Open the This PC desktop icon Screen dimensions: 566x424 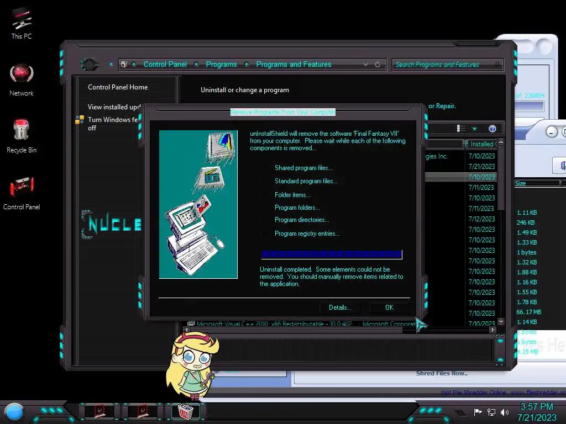coord(22,23)
